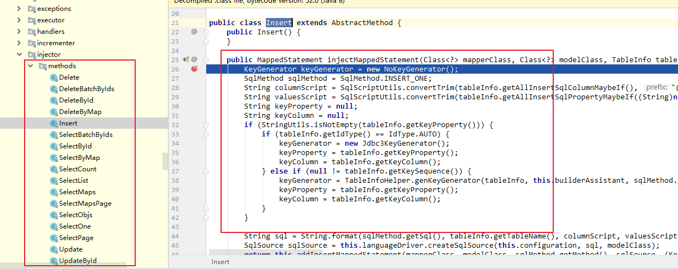Click the @ annotation icon beside line 22
This screenshot has width=678, height=269.
coord(194,32)
